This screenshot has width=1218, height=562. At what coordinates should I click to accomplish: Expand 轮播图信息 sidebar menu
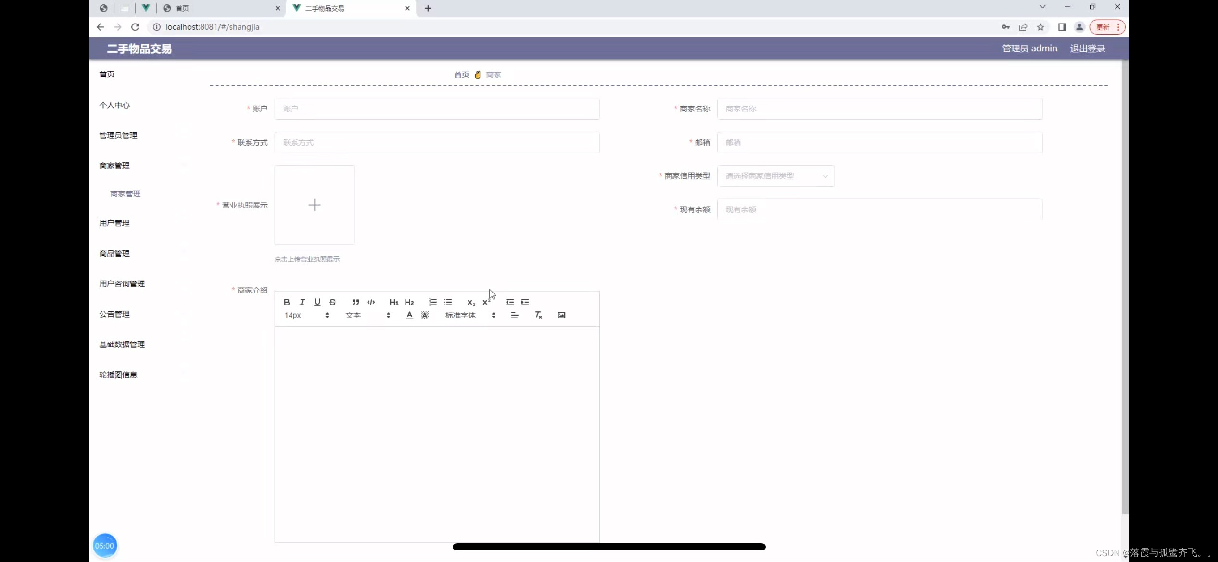(x=118, y=374)
